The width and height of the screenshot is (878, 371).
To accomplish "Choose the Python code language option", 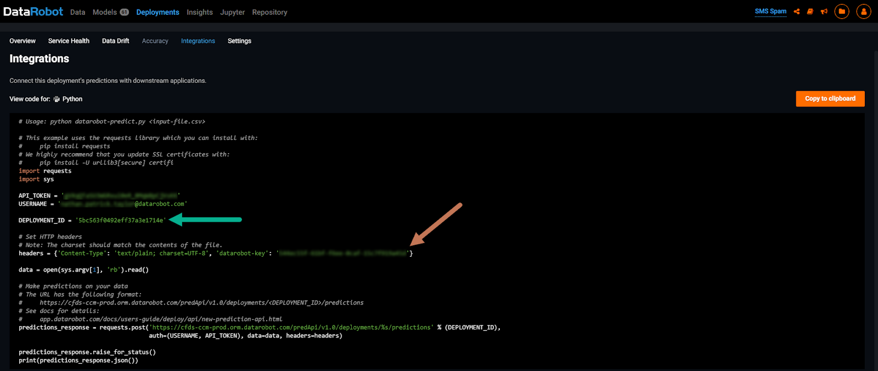I will point(72,99).
